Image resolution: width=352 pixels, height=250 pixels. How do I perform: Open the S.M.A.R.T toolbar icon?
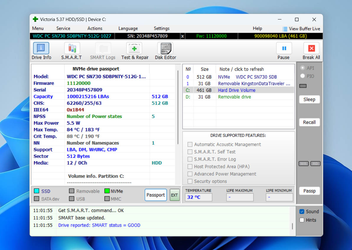click(72, 48)
